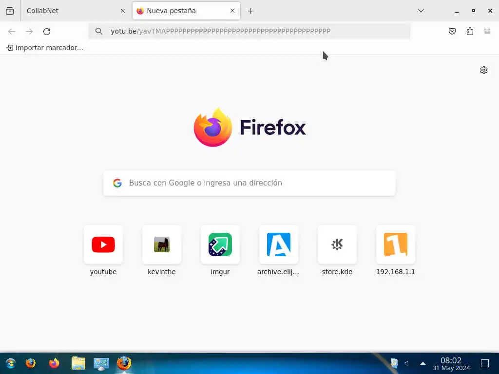Minimize the Firefox window
This screenshot has height=374, width=499.
457,11
